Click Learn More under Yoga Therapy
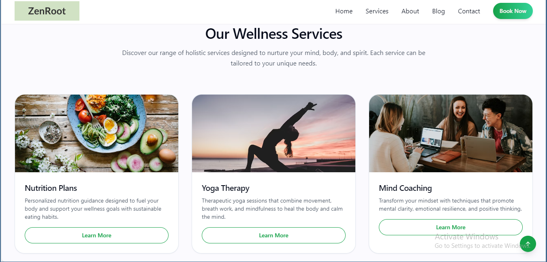 [273, 235]
